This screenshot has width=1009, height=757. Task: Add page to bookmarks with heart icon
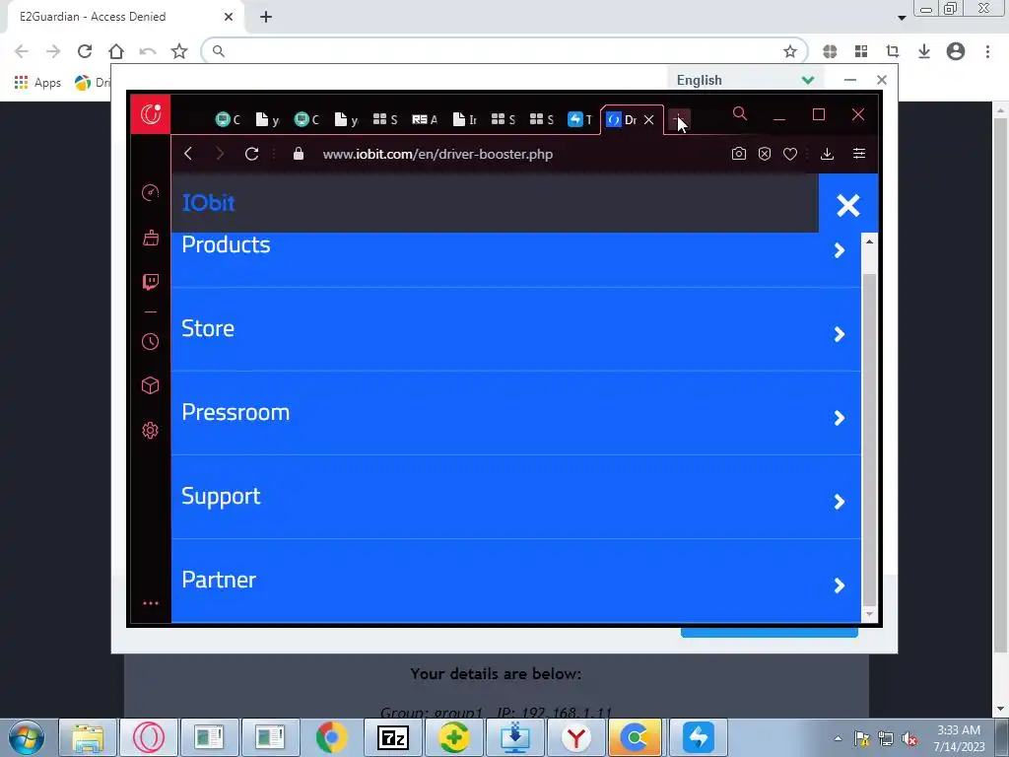[790, 154]
